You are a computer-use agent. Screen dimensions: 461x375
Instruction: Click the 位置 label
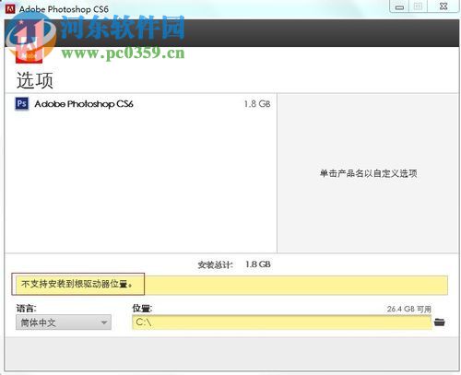pyautogui.click(x=142, y=308)
